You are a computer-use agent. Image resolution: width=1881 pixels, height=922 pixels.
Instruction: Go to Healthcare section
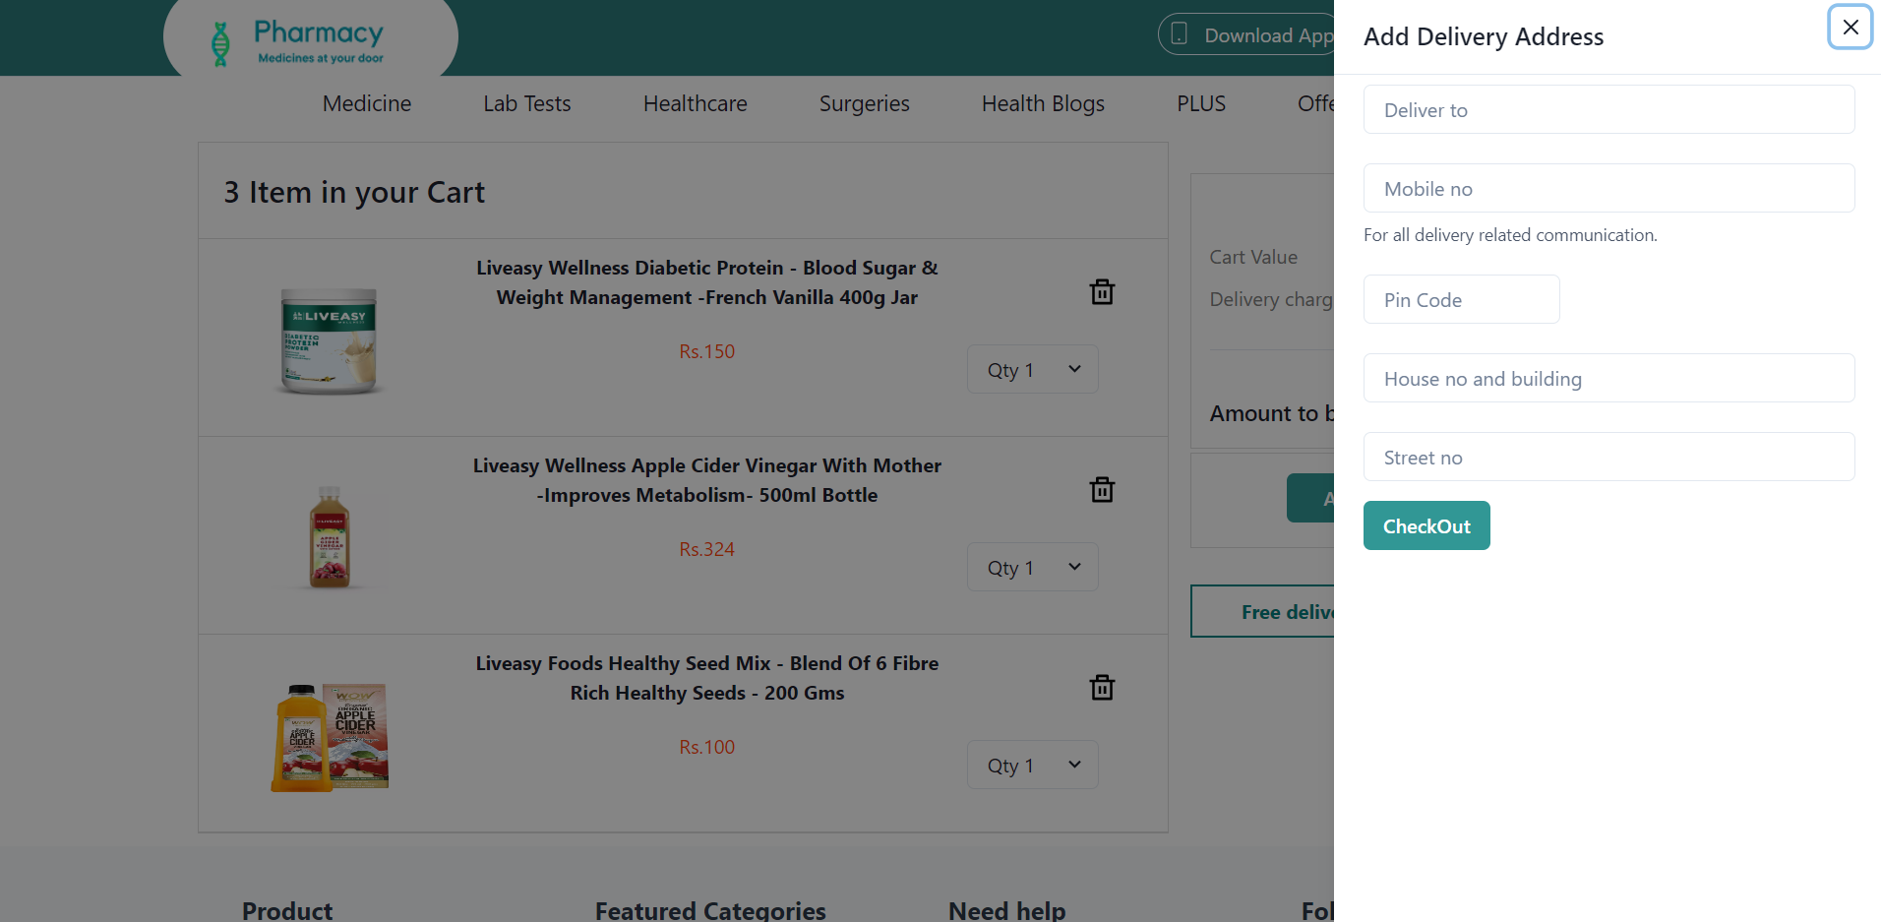coord(695,103)
